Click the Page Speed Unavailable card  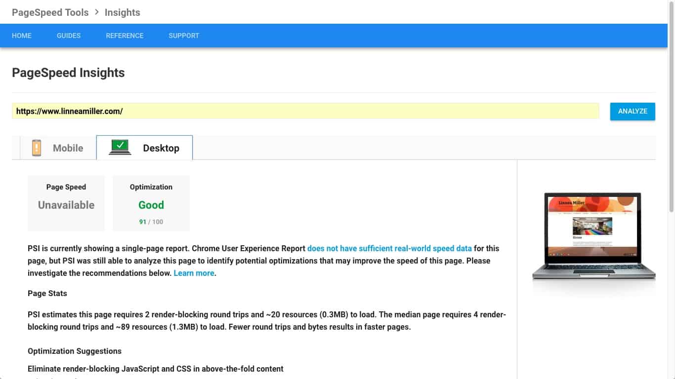(66, 203)
